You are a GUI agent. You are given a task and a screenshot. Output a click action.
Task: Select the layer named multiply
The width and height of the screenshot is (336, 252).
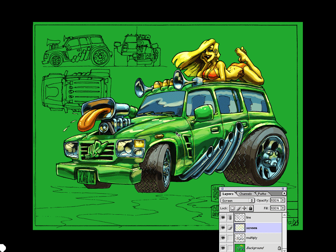click(x=252, y=238)
